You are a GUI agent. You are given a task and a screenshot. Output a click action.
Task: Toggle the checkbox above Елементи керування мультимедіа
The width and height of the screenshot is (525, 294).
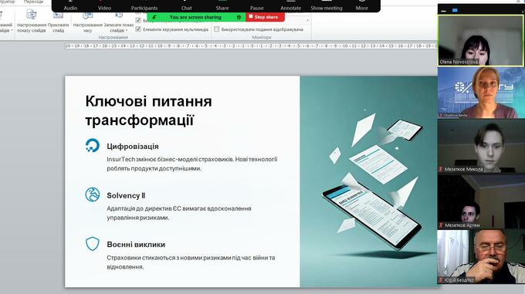tap(138, 20)
